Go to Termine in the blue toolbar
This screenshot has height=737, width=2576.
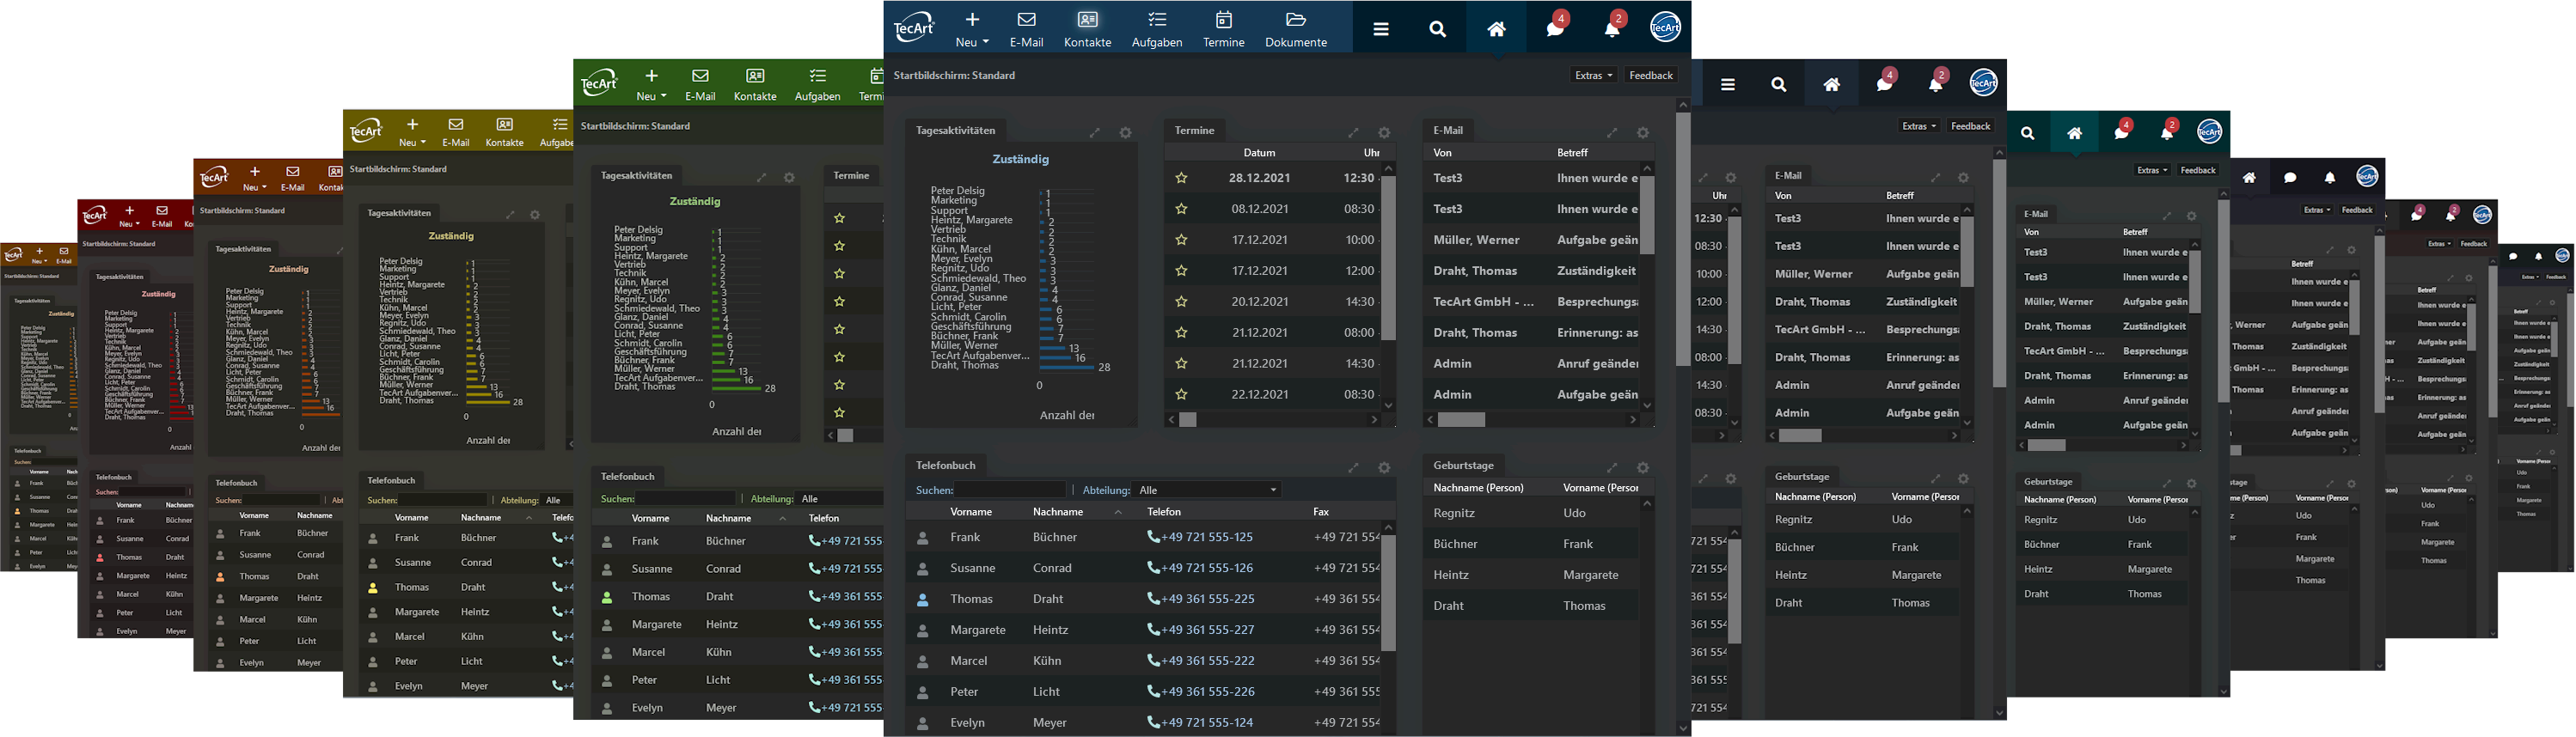pos(1223,29)
